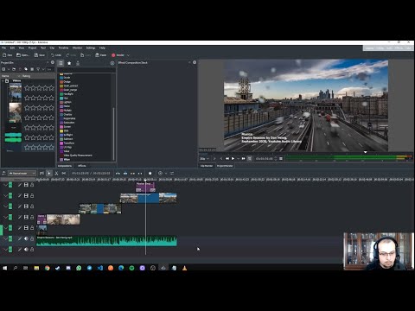
Task: Open the Settings menu
Action: click(91, 48)
